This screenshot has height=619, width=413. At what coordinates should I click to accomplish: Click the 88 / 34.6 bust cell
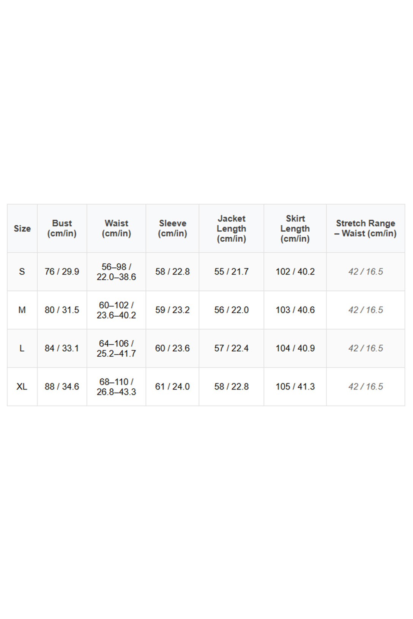[62, 386]
